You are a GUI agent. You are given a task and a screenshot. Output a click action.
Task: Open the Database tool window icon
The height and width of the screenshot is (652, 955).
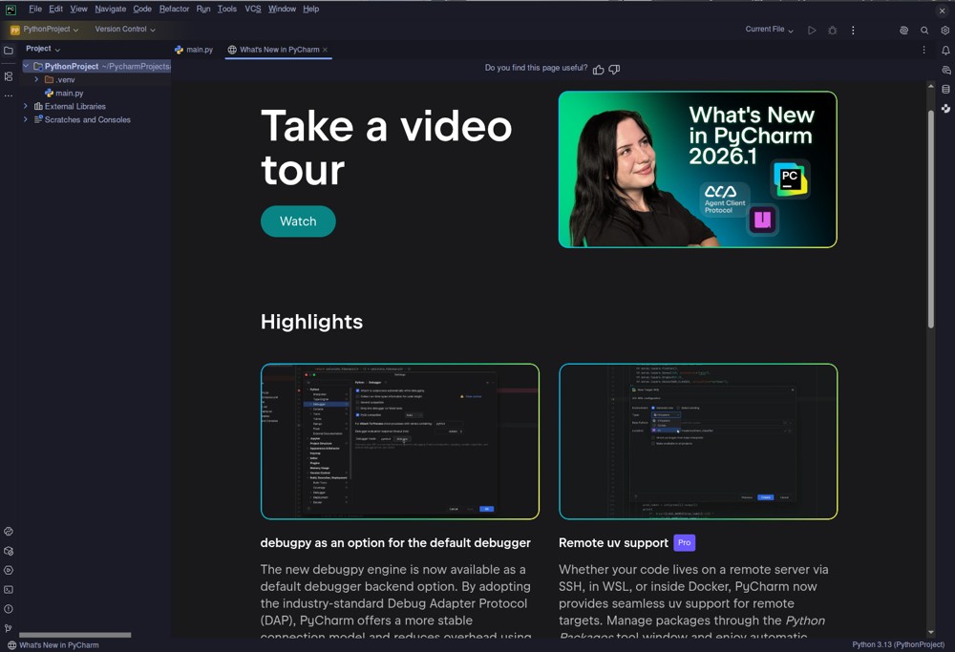click(945, 90)
